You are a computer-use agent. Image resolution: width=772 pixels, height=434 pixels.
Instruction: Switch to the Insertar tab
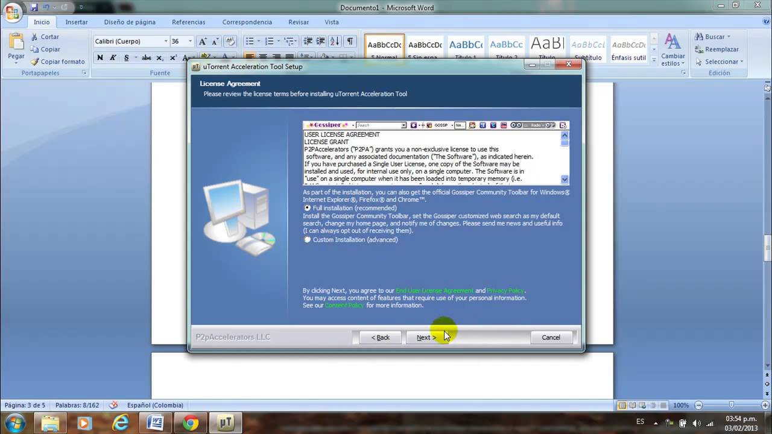pos(77,22)
